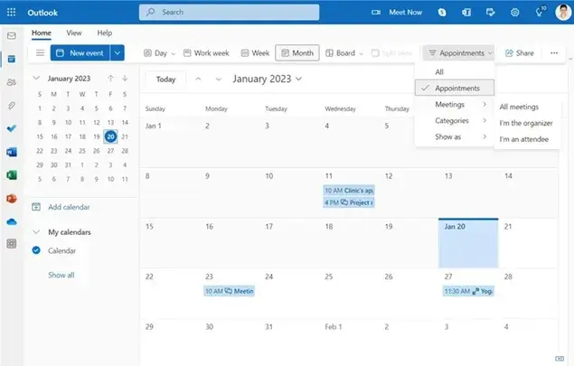Image resolution: width=574 pixels, height=366 pixels.
Task: Toggle the hamburger navigation pane button
Action: tap(41, 53)
